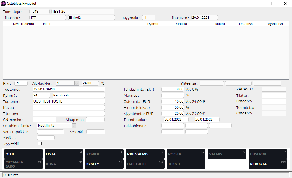Image resolution: width=292 pixels, height=178 pixels.
Task: Click the Ostotilaus app icon in title bar
Action: (x=4, y=4)
